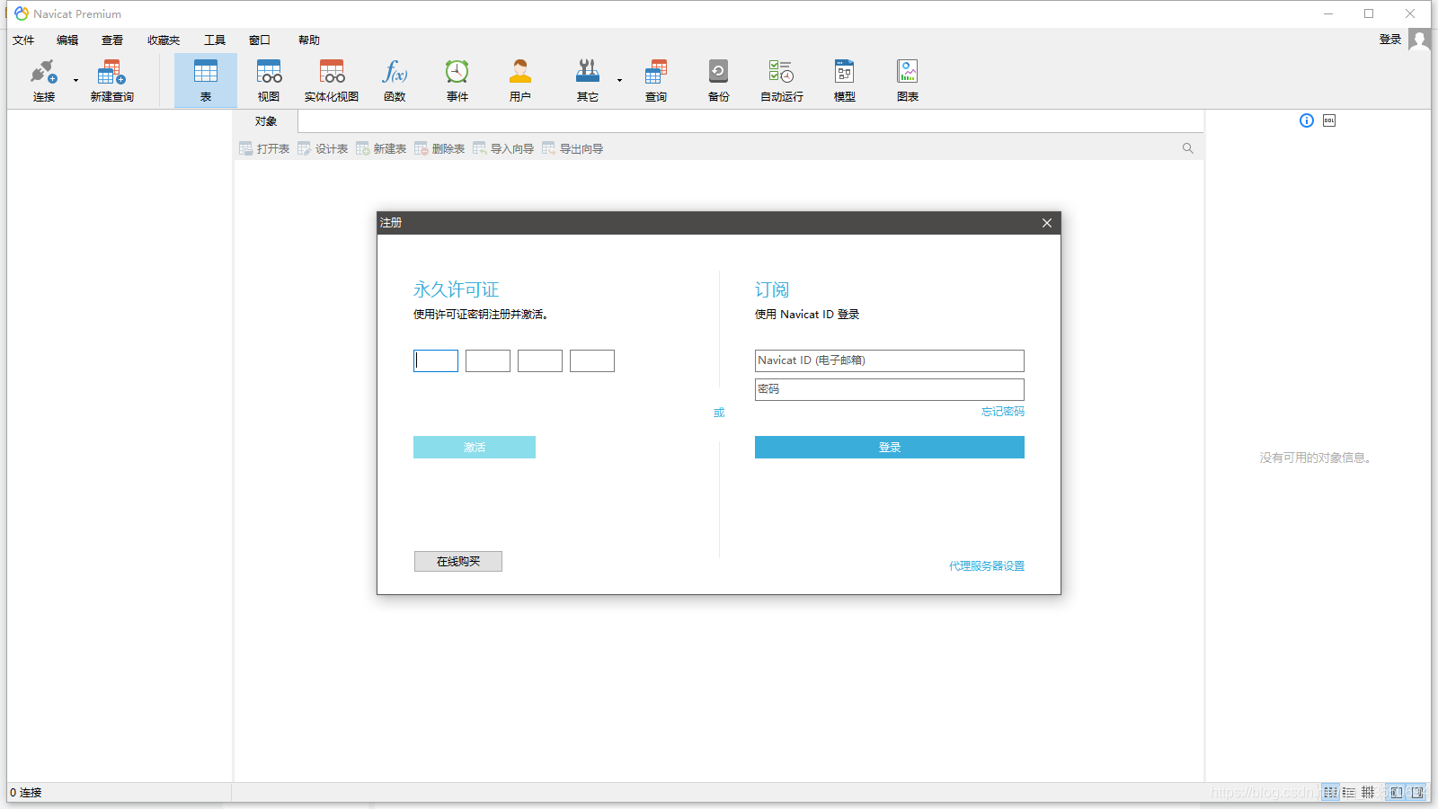Open the File (文件) menu

(23, 40)
